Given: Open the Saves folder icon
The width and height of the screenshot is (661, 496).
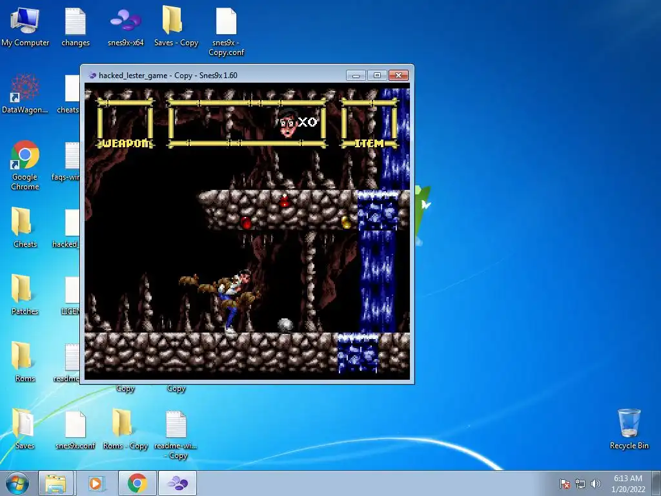Looking at the screenshot, I should tap(25, 429).
